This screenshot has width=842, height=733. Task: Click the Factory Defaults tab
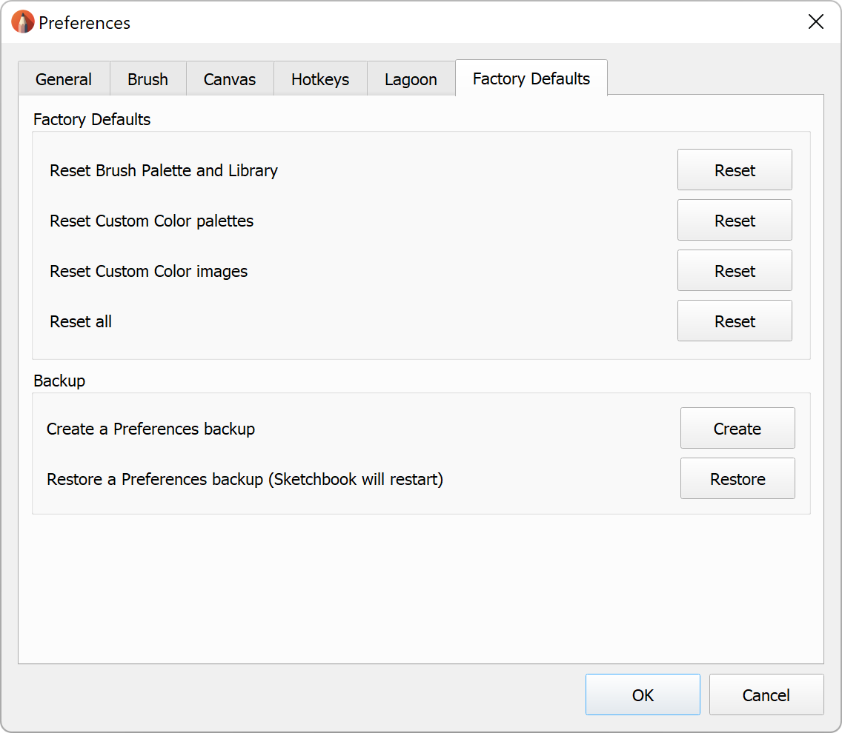[x=531, y=78]
